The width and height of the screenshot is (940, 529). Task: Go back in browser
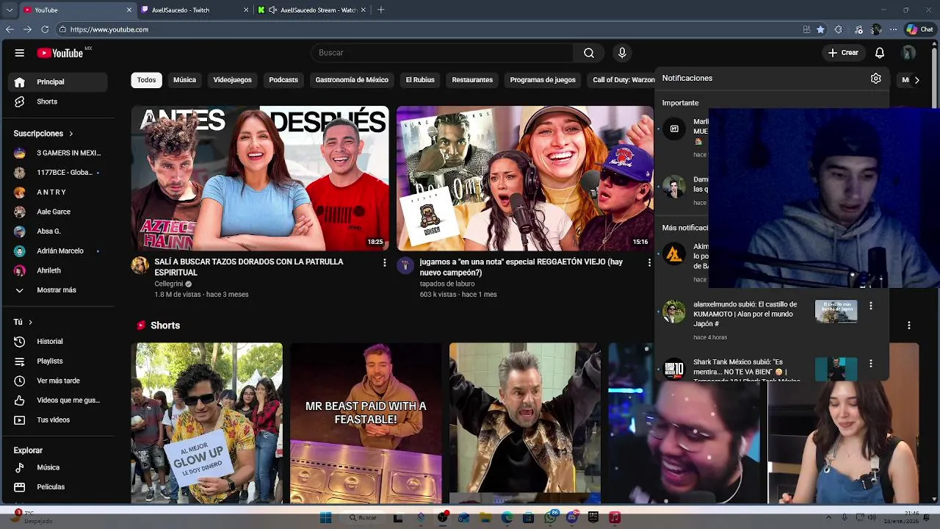pyautogui.click(x=10, y=29)
